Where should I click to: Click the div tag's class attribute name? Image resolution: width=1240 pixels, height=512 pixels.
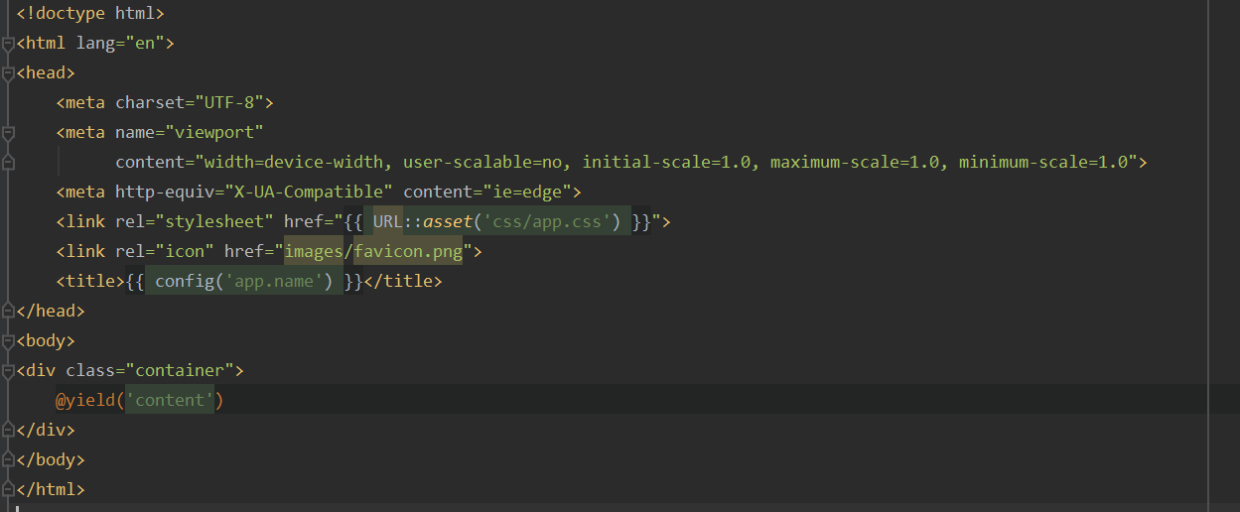tap(90, 371)
